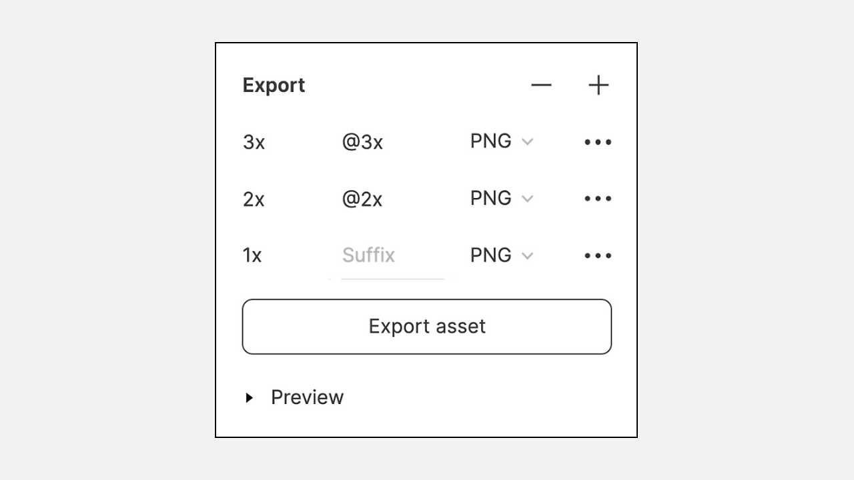Click the chevron arrow beside PNG in the 1x row
Screen dimensions: 854x480
click(x=527, y=255)
